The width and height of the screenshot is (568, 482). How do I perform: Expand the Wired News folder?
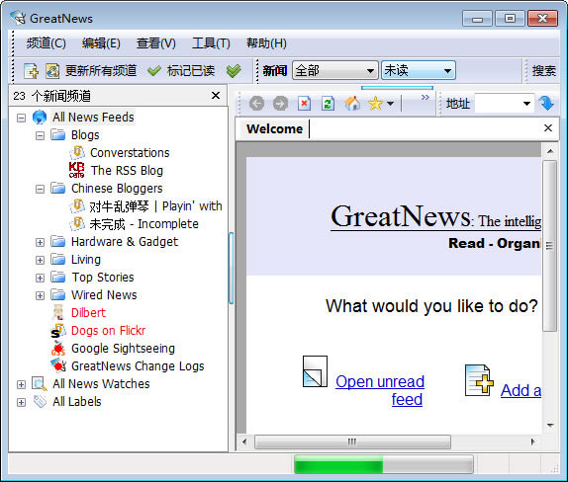pos(40,295)
